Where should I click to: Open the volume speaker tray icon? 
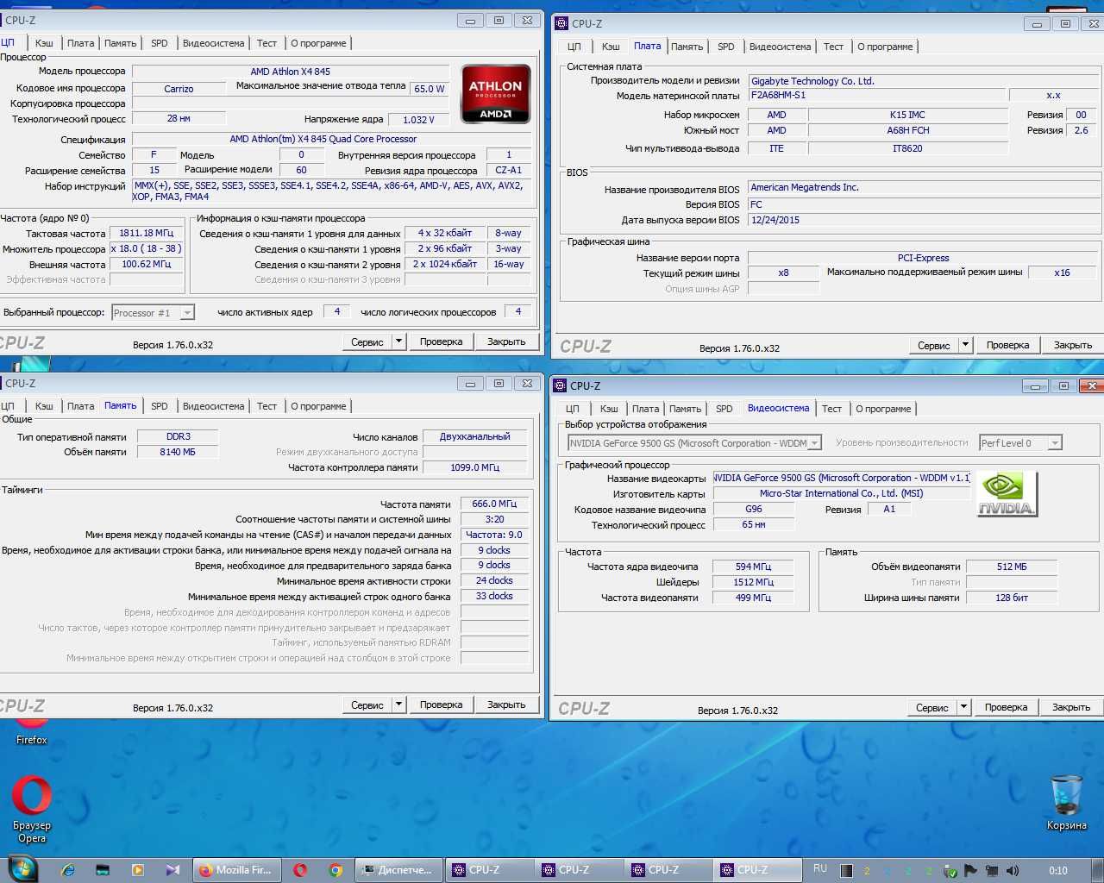(x=1012, y=871)
